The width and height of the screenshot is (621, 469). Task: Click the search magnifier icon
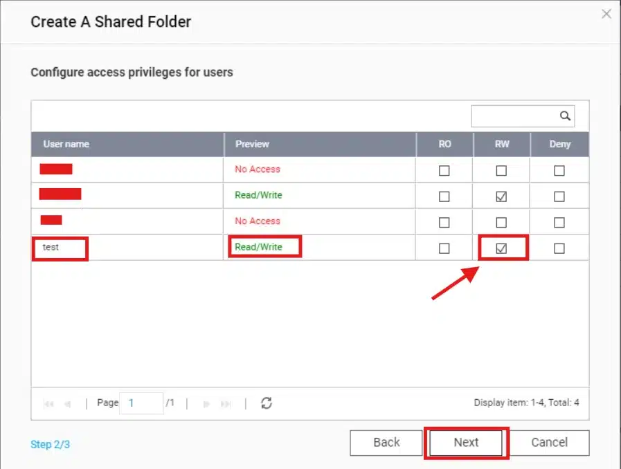pos(565,116)
